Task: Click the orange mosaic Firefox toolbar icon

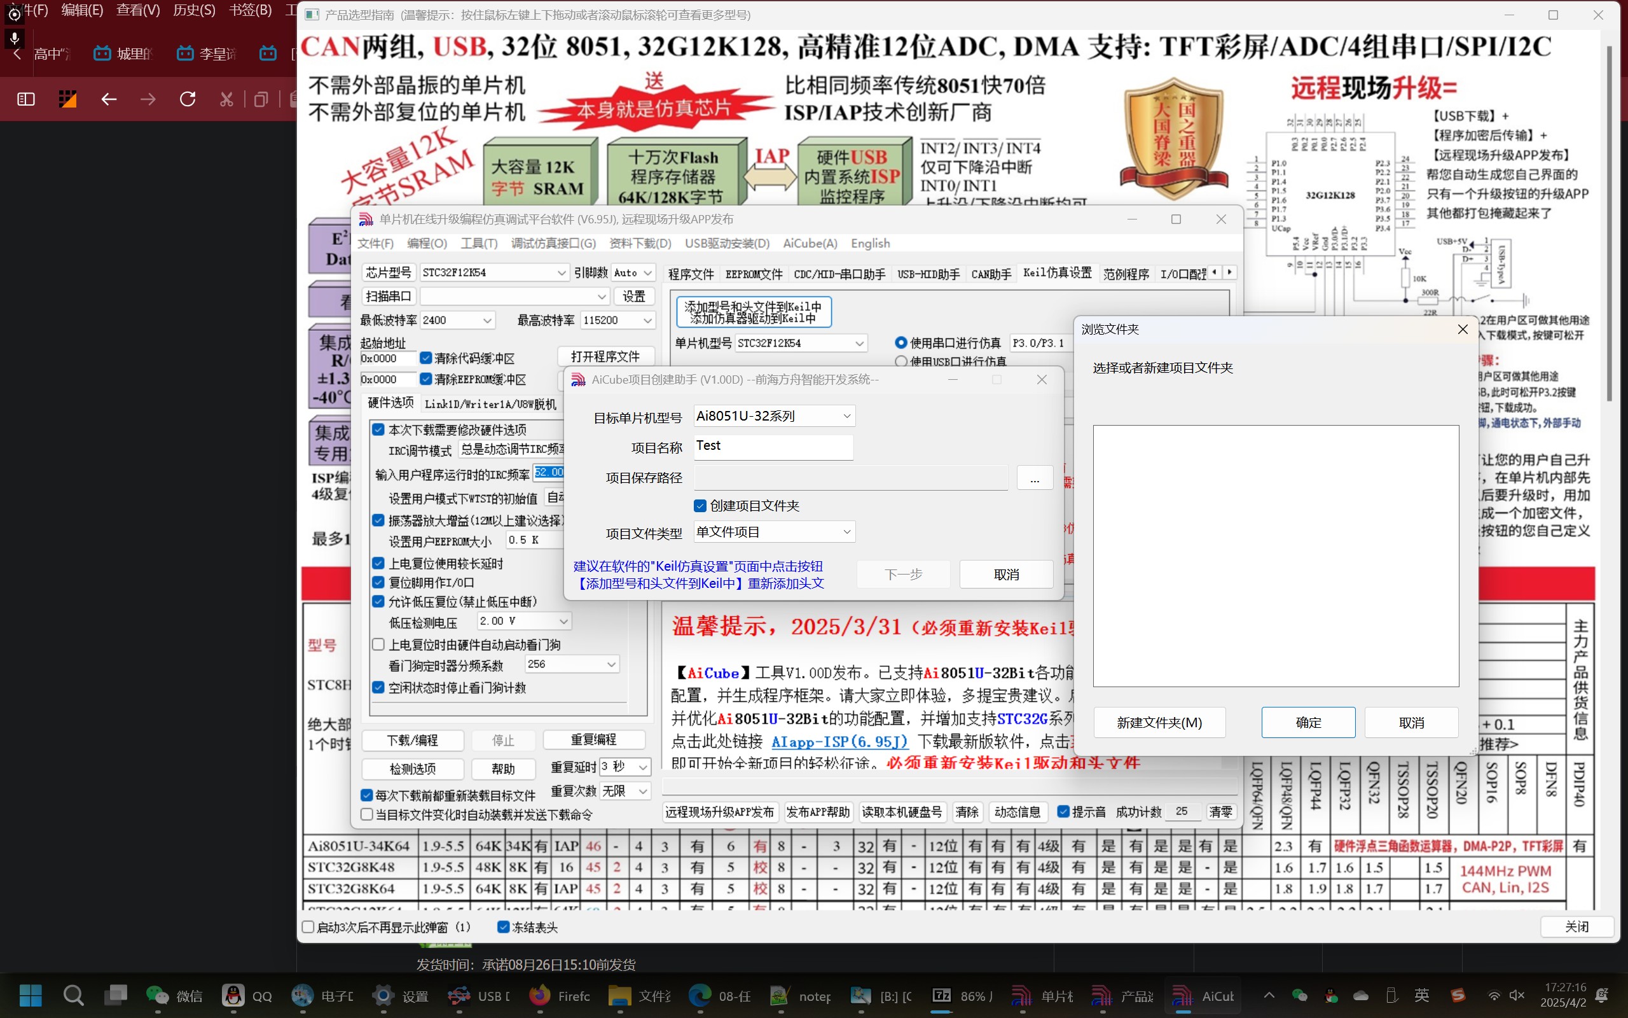Action: coord(67,100)
